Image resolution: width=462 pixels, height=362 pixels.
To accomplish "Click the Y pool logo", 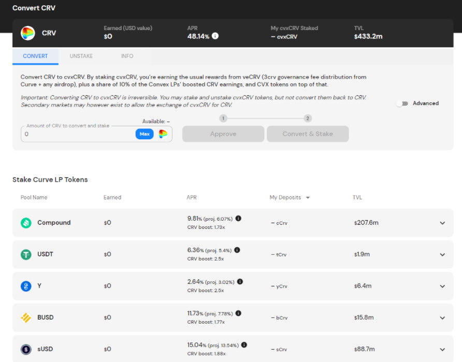I will coord(26,286).
